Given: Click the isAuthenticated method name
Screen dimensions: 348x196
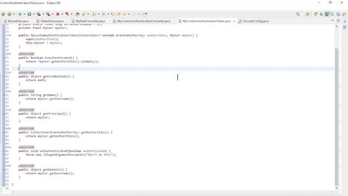Looking at the screenshot, I should tap(58, 58).
